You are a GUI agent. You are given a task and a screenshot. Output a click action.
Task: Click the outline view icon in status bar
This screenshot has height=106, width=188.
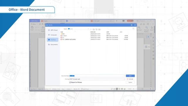click(x=120, y=89)
